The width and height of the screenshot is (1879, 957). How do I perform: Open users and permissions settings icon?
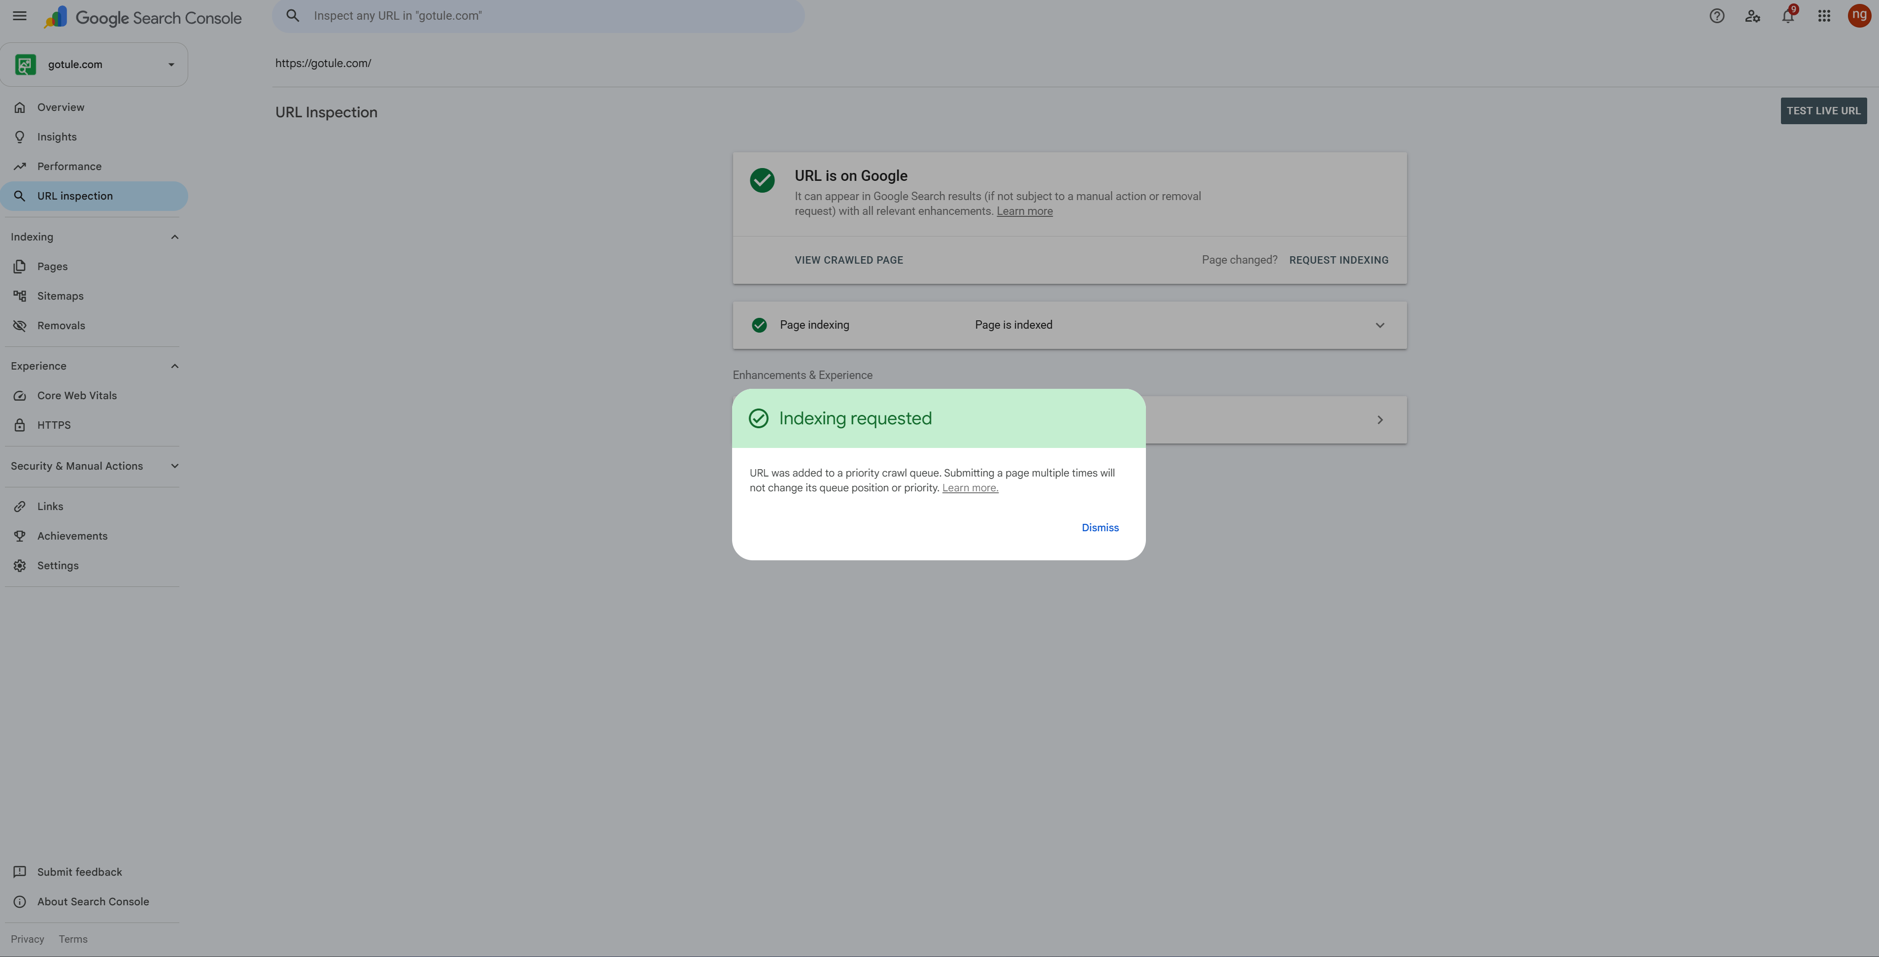(x=1752, y=16)
